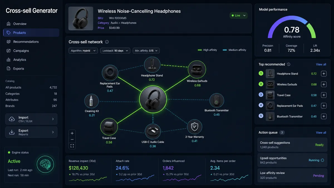Screen dimensions: 334x188
Task: Add Headphone Stand with plus button
Action: coord(324,74)
